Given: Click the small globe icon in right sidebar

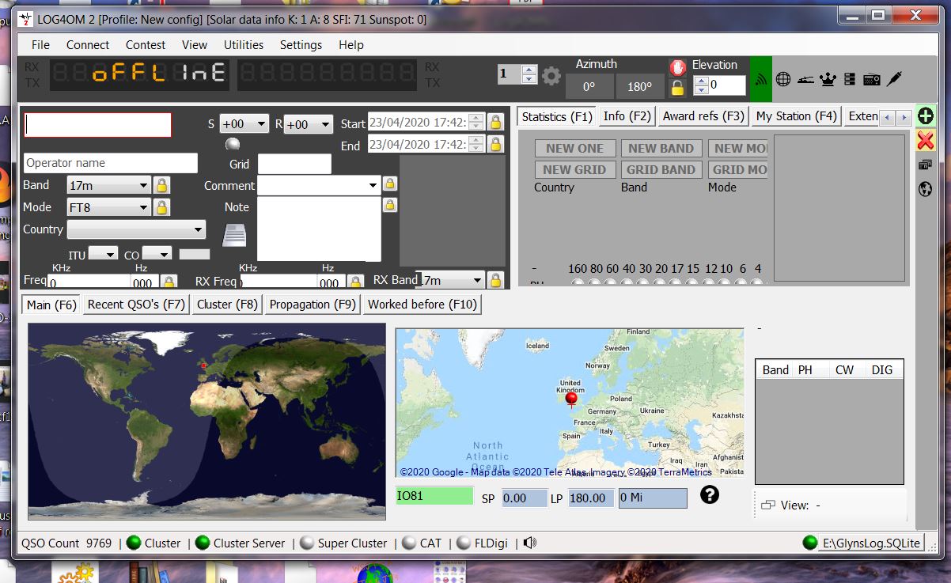Looking at the screenshot, I should point(925,189).
